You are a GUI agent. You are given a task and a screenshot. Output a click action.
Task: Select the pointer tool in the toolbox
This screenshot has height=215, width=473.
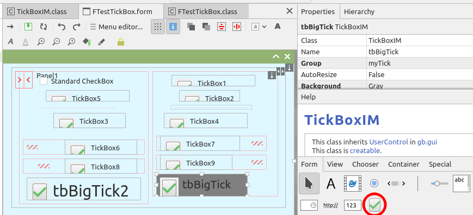309,183
